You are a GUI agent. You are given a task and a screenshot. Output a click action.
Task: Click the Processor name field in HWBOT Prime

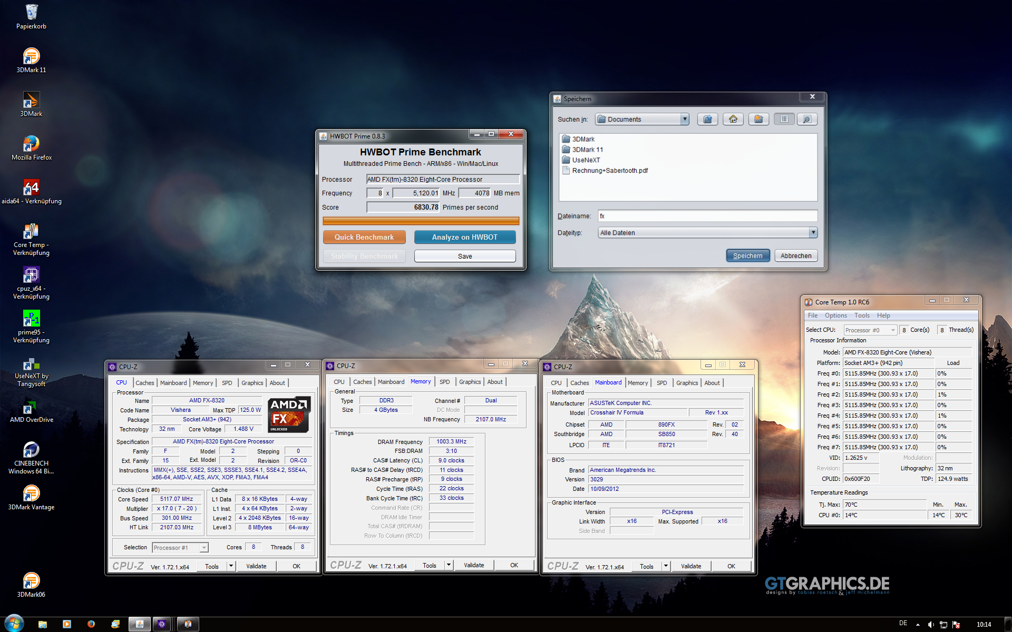click(x=443, y=180)
